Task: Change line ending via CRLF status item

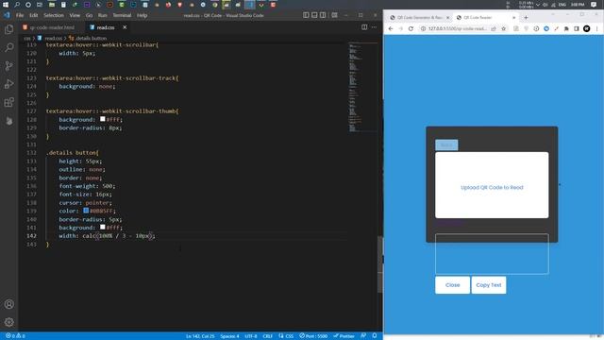Action: tap(268, 336)
